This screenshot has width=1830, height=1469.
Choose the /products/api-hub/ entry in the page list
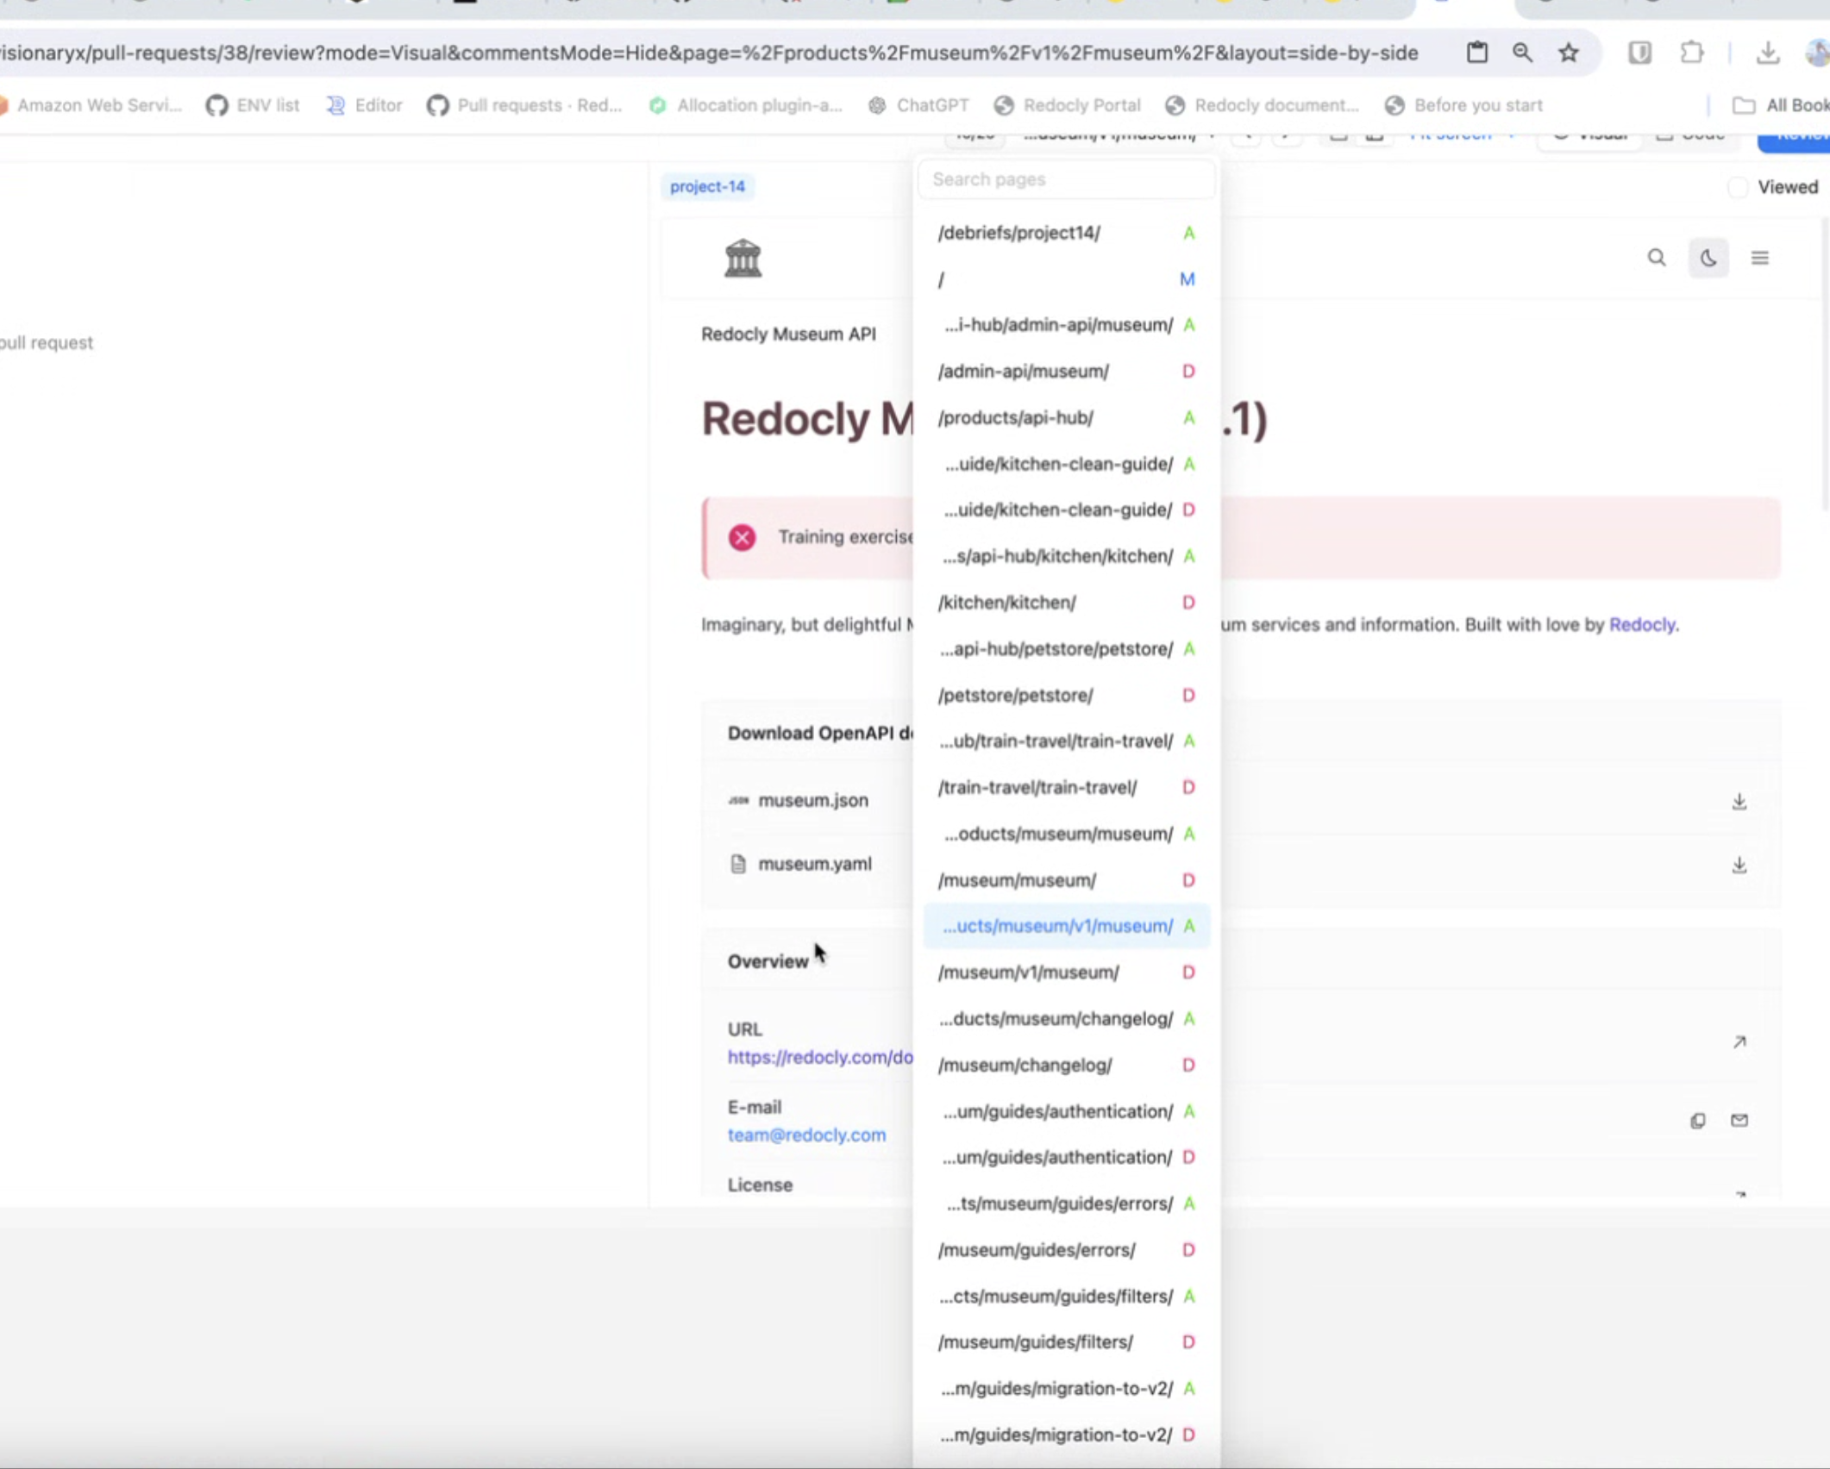(x=1015, y=418)
